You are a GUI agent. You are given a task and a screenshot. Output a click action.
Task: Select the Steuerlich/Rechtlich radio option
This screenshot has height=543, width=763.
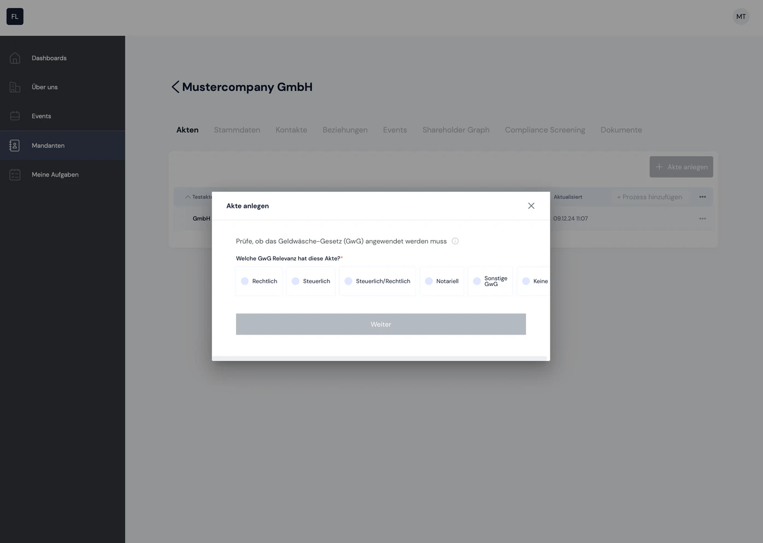coord(348,281)
